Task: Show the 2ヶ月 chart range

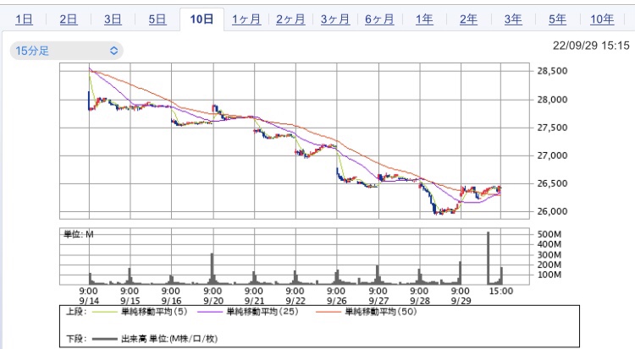Action: pos(290,19)
